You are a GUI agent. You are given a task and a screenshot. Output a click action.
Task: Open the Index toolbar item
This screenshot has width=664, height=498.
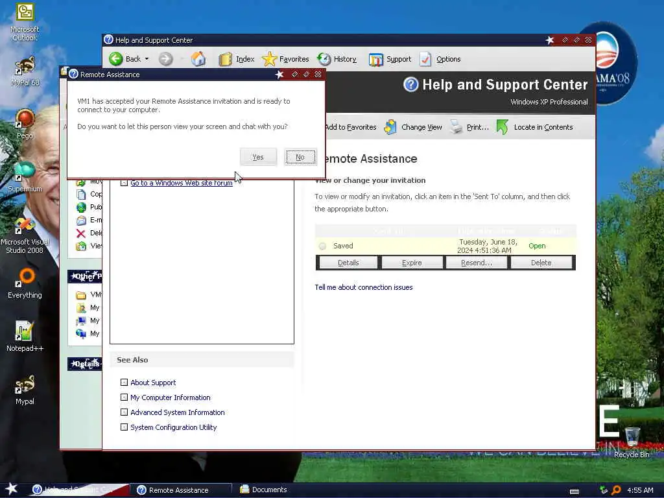[237, 59]
